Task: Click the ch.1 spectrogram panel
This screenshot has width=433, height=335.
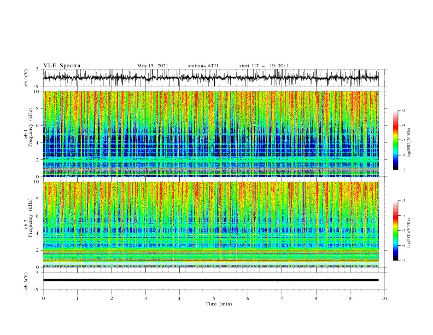Action: pos(211,134)
